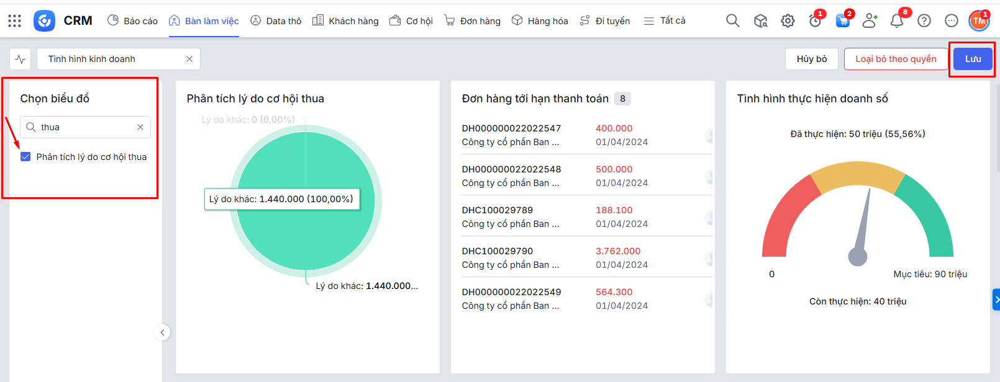Expand the blue right-edge panel arrow
This screenshot has width=1000, height=382.
996,300
